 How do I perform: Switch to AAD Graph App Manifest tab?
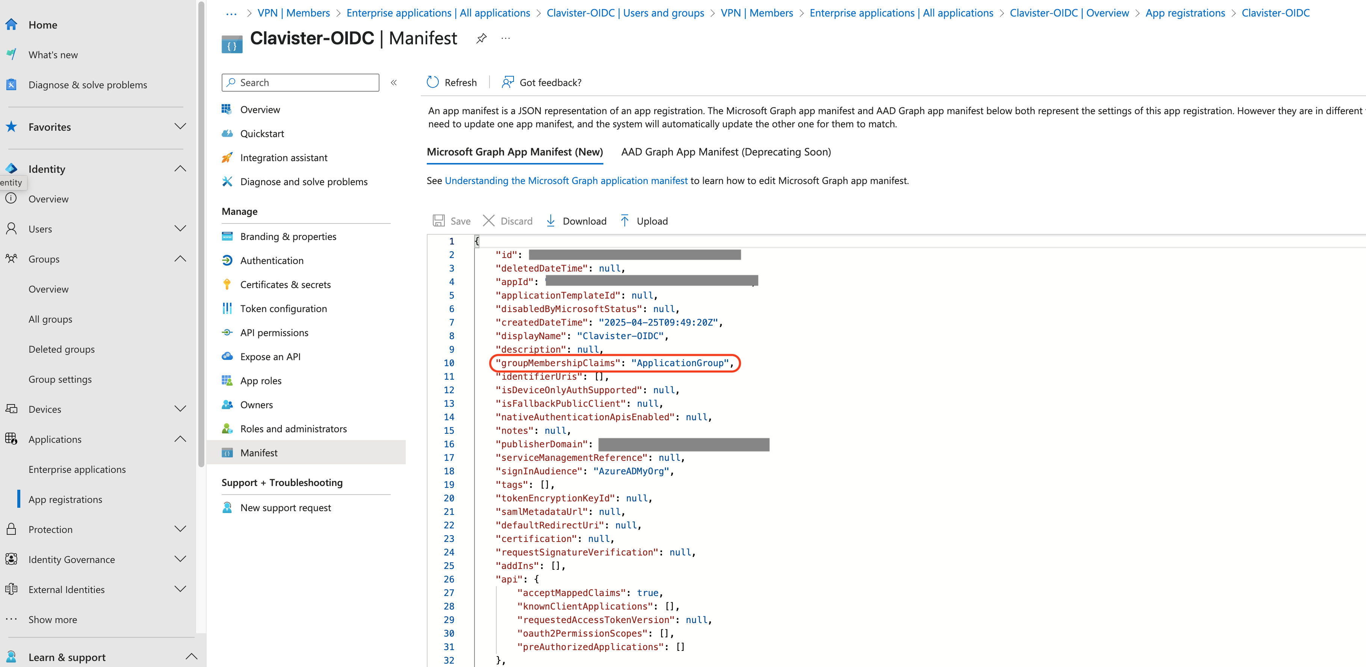726,152
